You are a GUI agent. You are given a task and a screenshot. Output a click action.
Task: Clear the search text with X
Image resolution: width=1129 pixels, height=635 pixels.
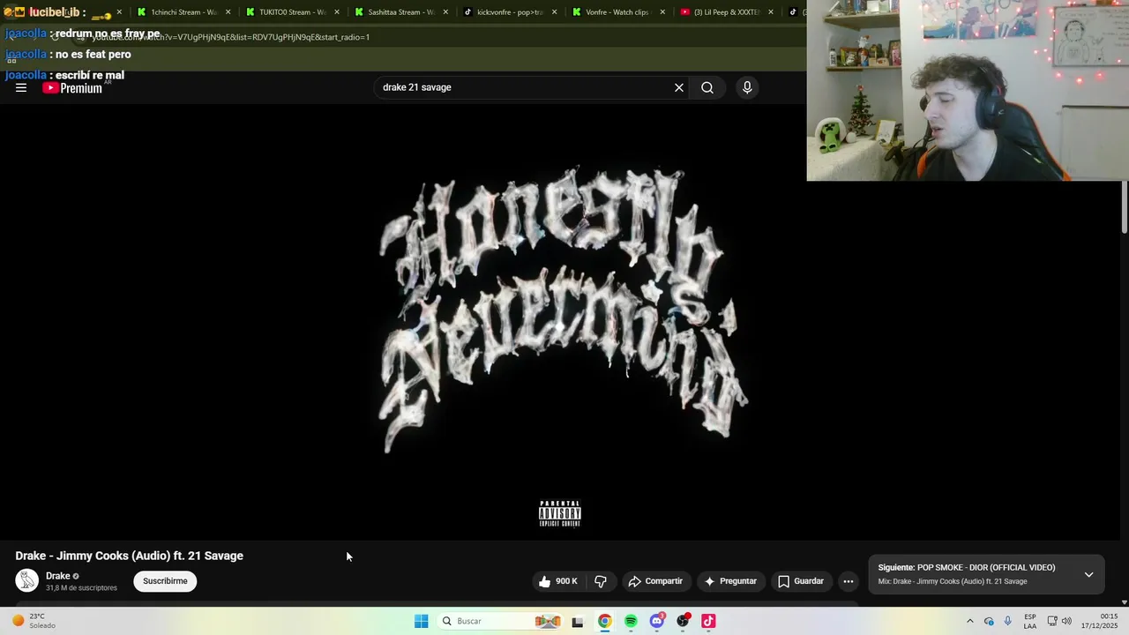[679, 87]
